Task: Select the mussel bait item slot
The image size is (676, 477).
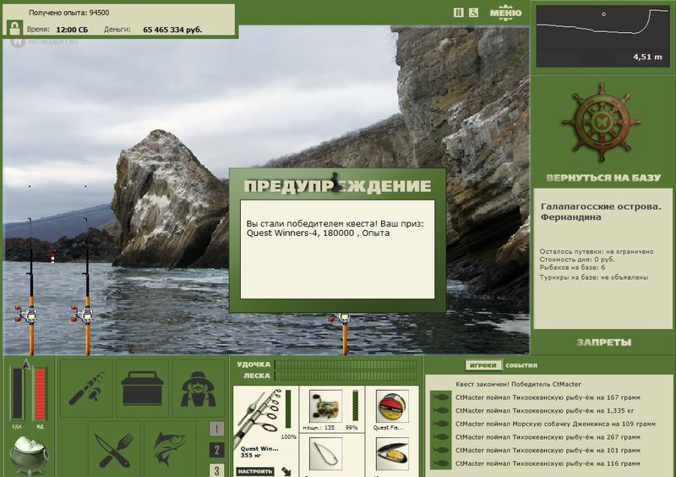Action: click(x=392, y=453)
